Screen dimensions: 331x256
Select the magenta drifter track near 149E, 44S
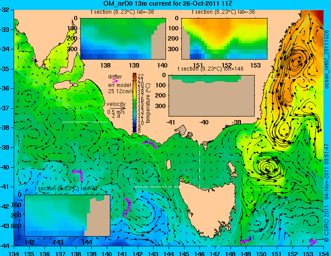245,240
